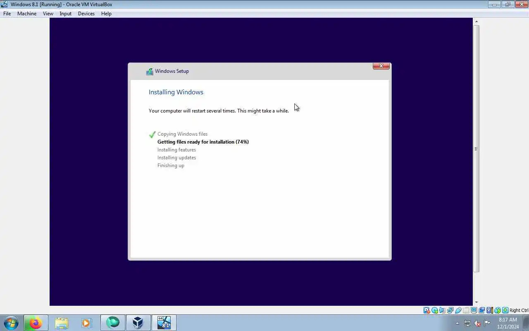Image resolution: width=529 pixels, height=331 pixels.
Task: Open the Devices menu
Action: [x=86, y=14]
